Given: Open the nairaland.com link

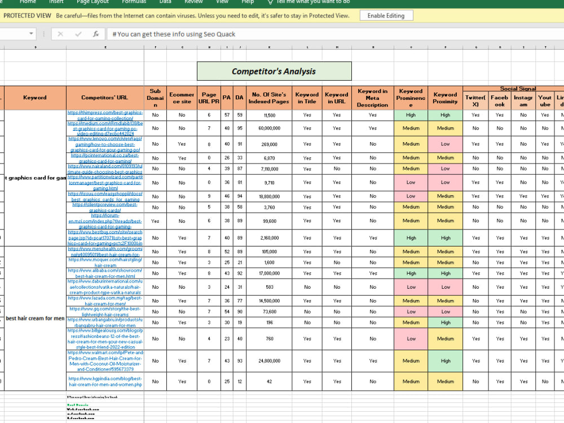Looking at the screenshot, I should coord(105,169).
